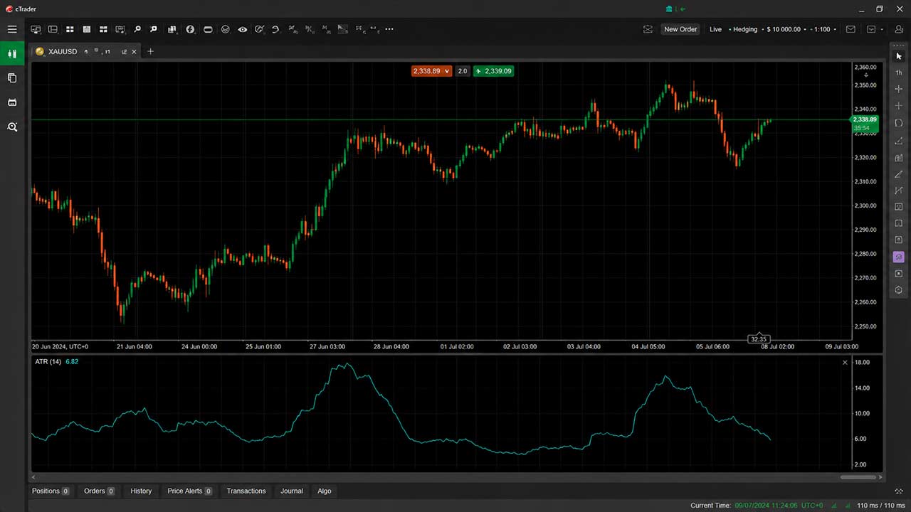This screenshot has height=512, width=911.
Task: Click the 2.0 spread value box
Action: 463,71
